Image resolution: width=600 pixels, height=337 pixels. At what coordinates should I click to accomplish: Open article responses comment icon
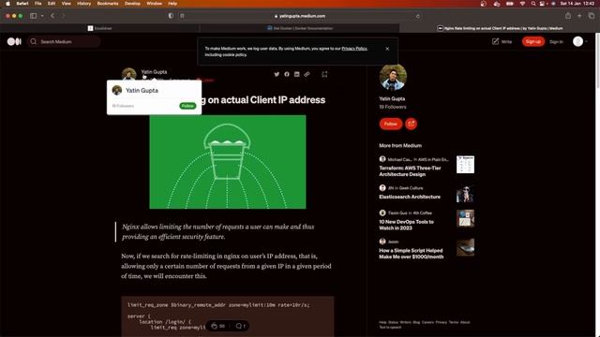coord(240,326)
